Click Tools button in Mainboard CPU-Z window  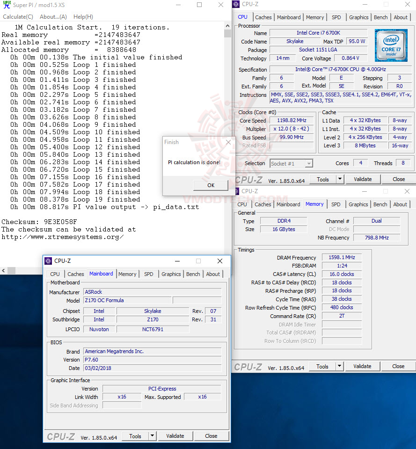[135, 436]
